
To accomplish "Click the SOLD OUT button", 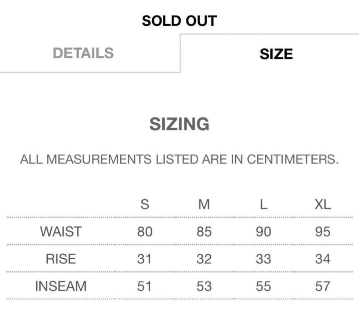I will [x=179, y=21].
